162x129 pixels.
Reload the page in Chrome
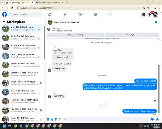(12, 8)
